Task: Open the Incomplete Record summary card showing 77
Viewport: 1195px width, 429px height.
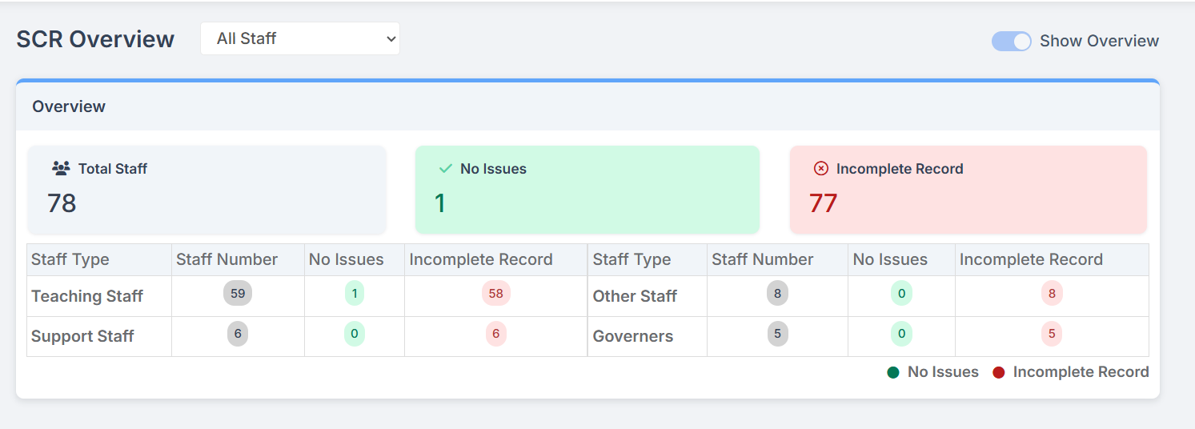Action: pyautogui.click(x=968, y=190)
